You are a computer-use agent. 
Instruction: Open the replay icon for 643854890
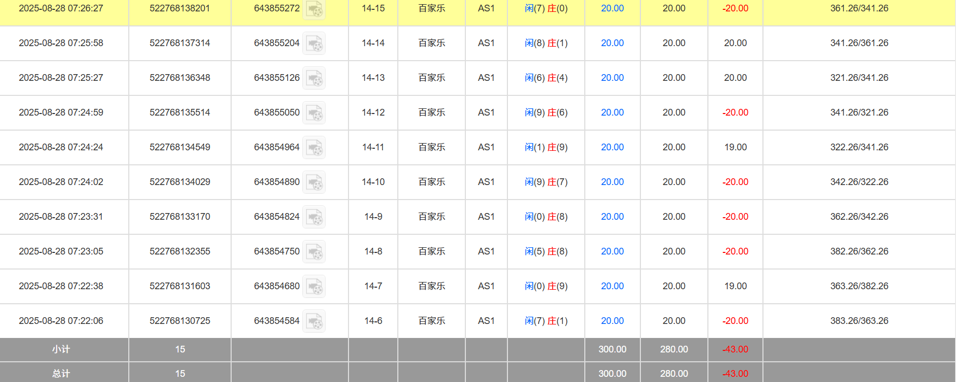(x=314, y=182)
